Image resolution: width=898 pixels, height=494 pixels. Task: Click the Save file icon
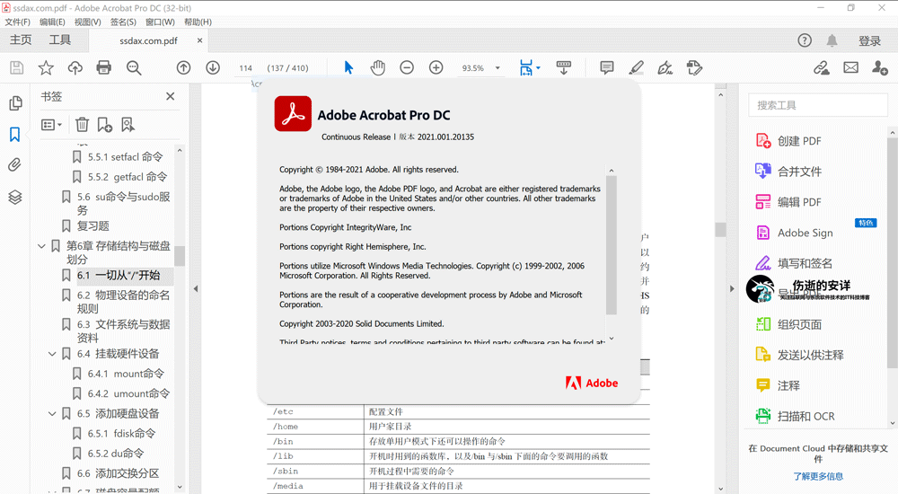[16, 67]
